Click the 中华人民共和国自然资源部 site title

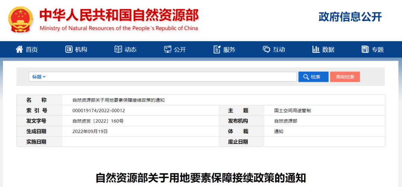click(x=119, y=15)
